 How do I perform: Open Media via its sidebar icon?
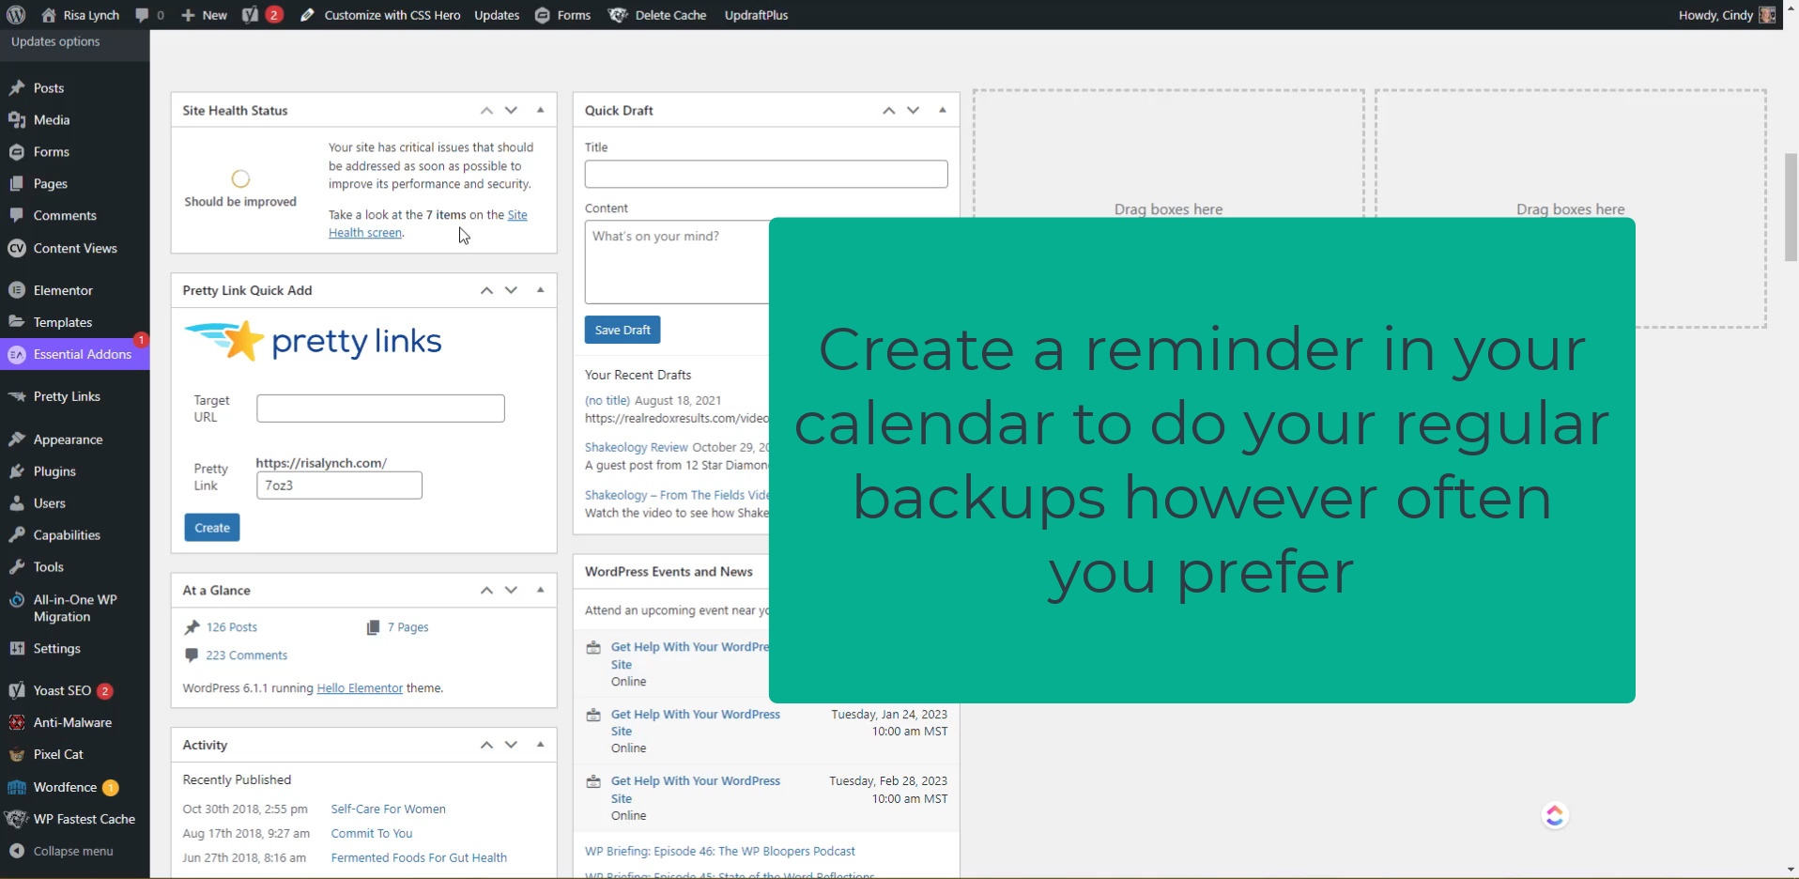click(17, 120)
